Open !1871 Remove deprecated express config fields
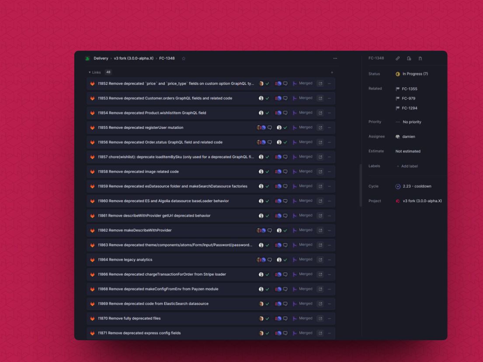Screen dimensions: 483x362 [139, 333]
